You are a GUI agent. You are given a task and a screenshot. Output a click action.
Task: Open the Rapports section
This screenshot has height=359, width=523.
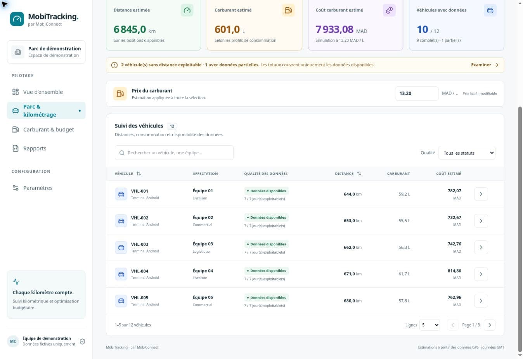tap(46, 148)
